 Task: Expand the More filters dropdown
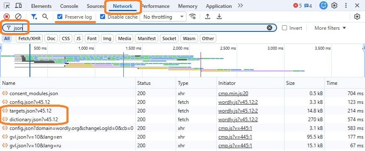coord(330,28)
